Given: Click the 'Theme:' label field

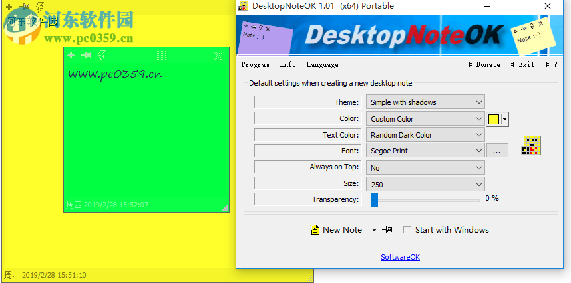Looking at the screenshot, I should 307,102.
